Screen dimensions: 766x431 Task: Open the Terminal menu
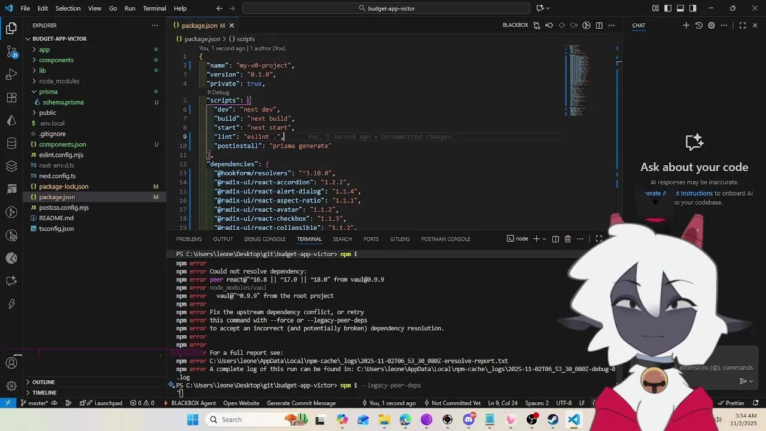click(x=154, y=8)
